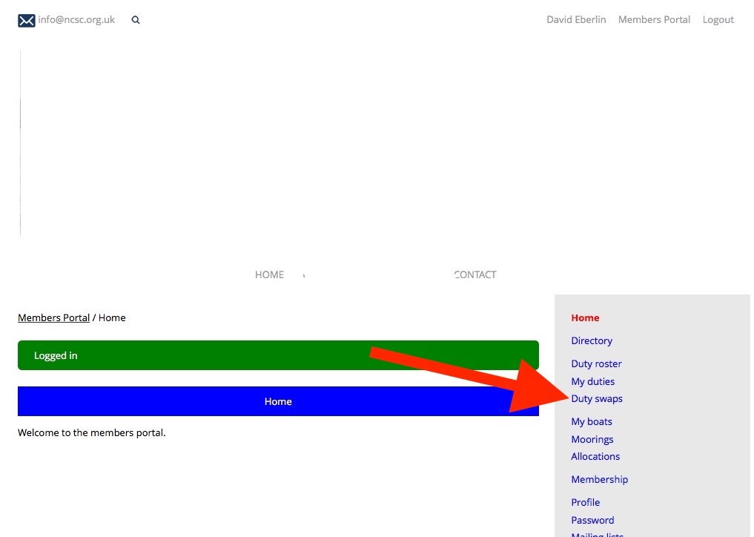Click the blue Home heading bar

[x=278, y=401]
